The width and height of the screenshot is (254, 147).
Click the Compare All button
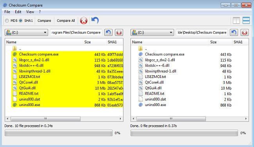66,21
